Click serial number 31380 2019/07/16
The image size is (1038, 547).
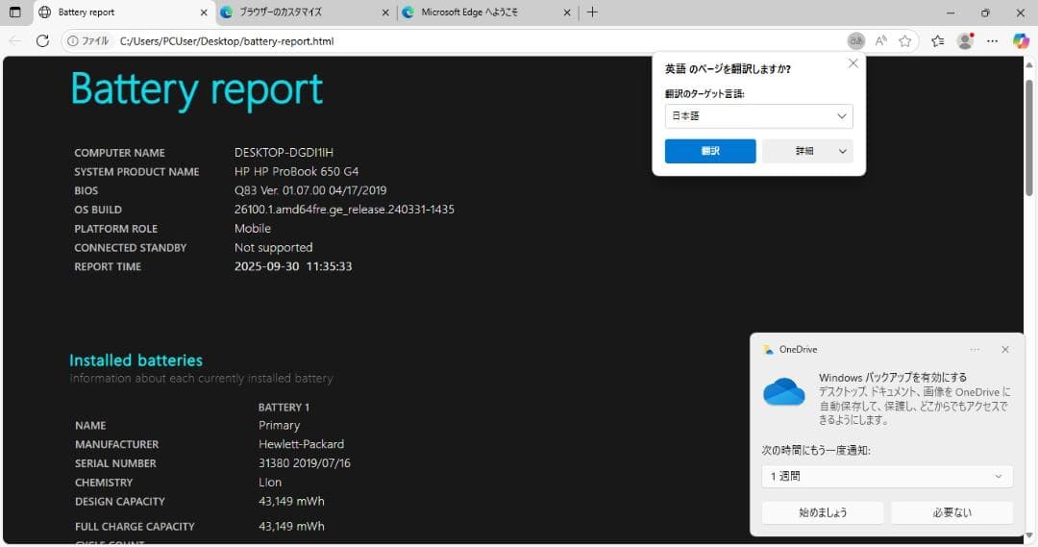click(305, 463)
